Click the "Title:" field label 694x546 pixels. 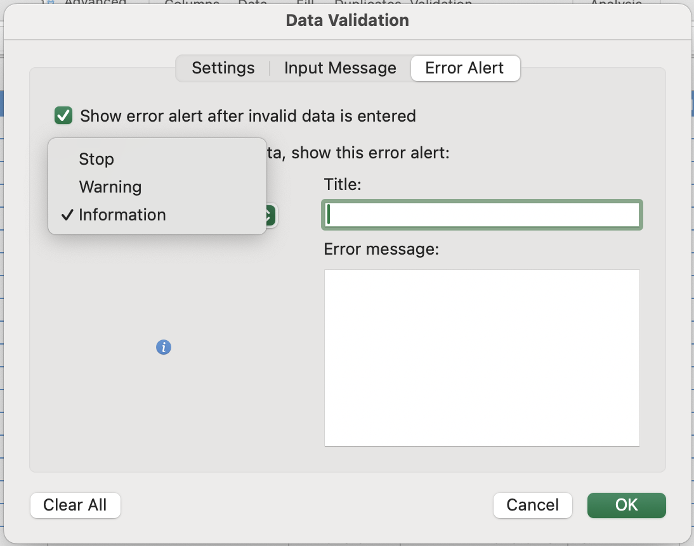343,184
